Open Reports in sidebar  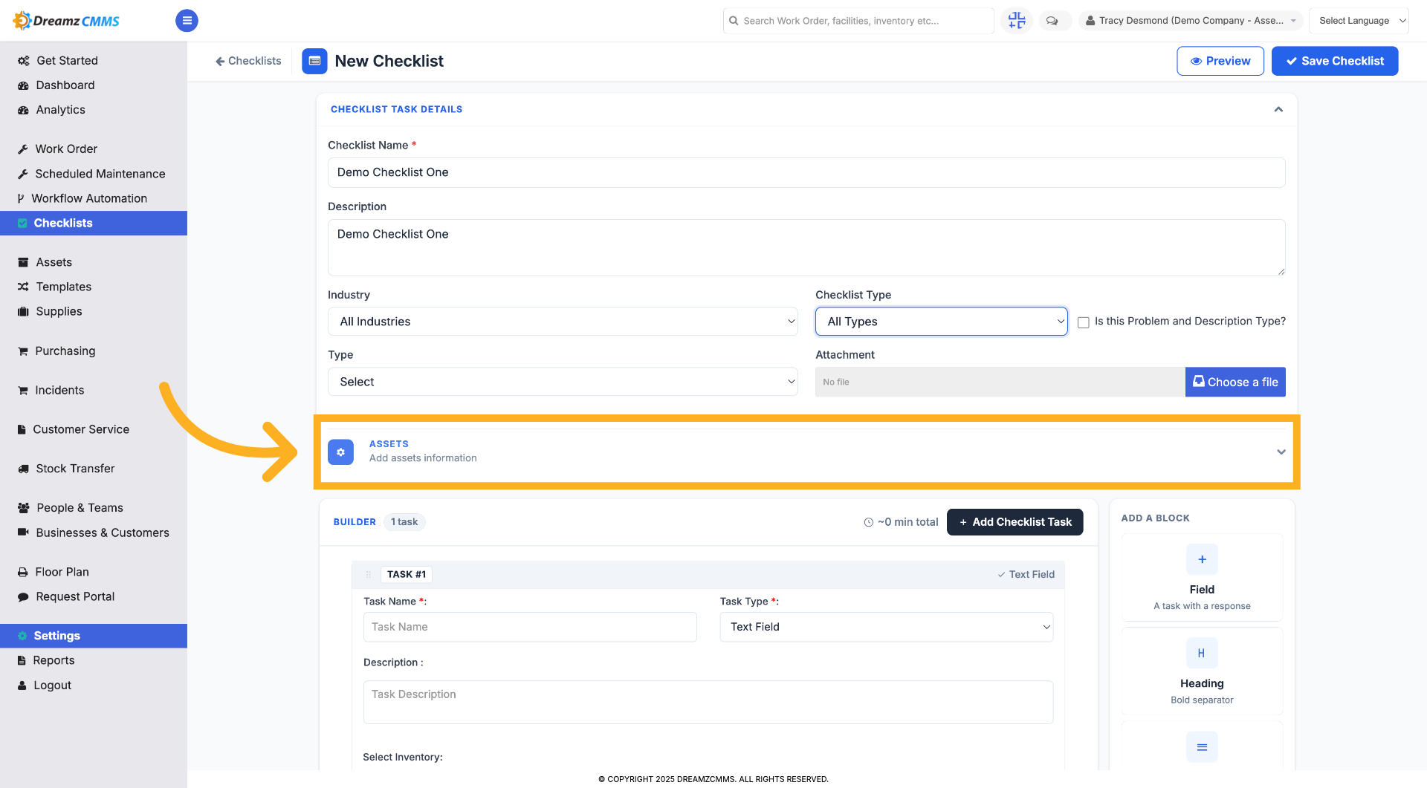(x=94, y=660)
